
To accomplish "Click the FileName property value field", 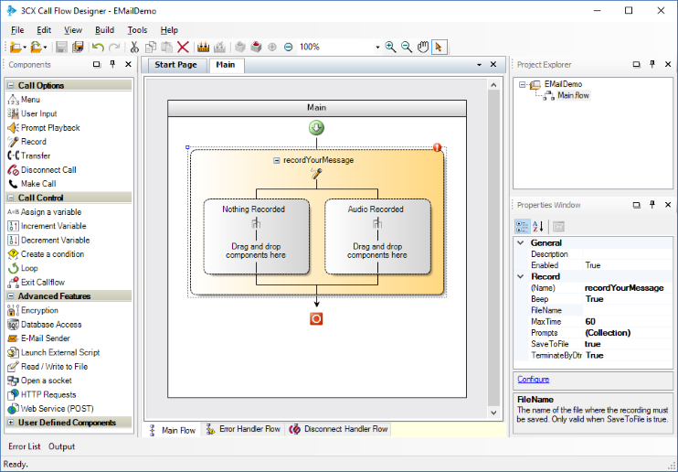I will click(628, 310).
